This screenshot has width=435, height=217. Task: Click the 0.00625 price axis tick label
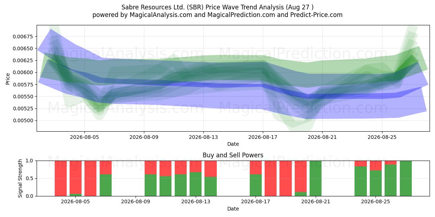24,60
